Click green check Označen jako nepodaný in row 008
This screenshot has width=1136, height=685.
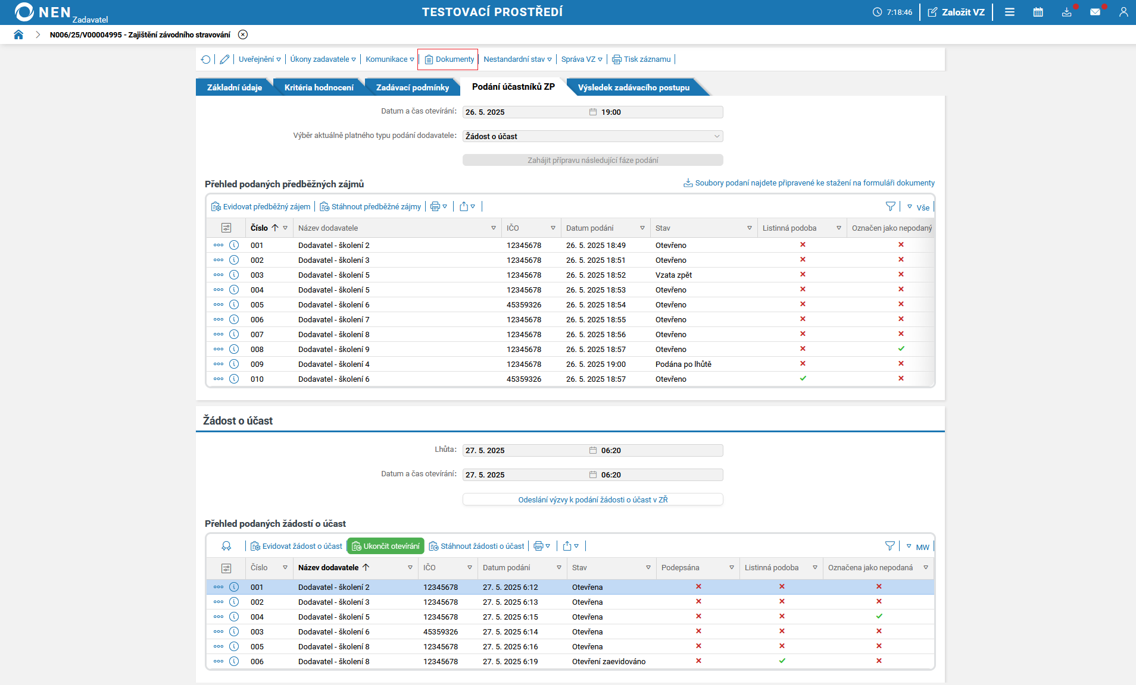(x=901, y=349)
